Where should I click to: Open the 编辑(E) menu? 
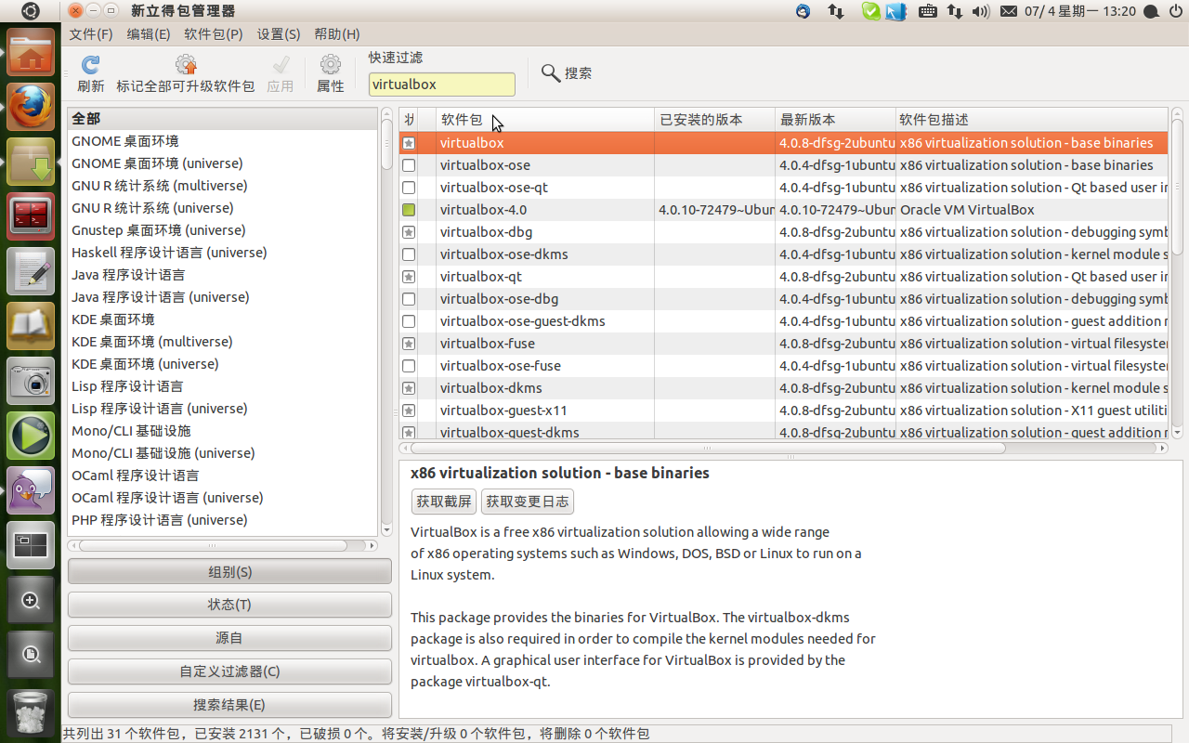[149, 33]
